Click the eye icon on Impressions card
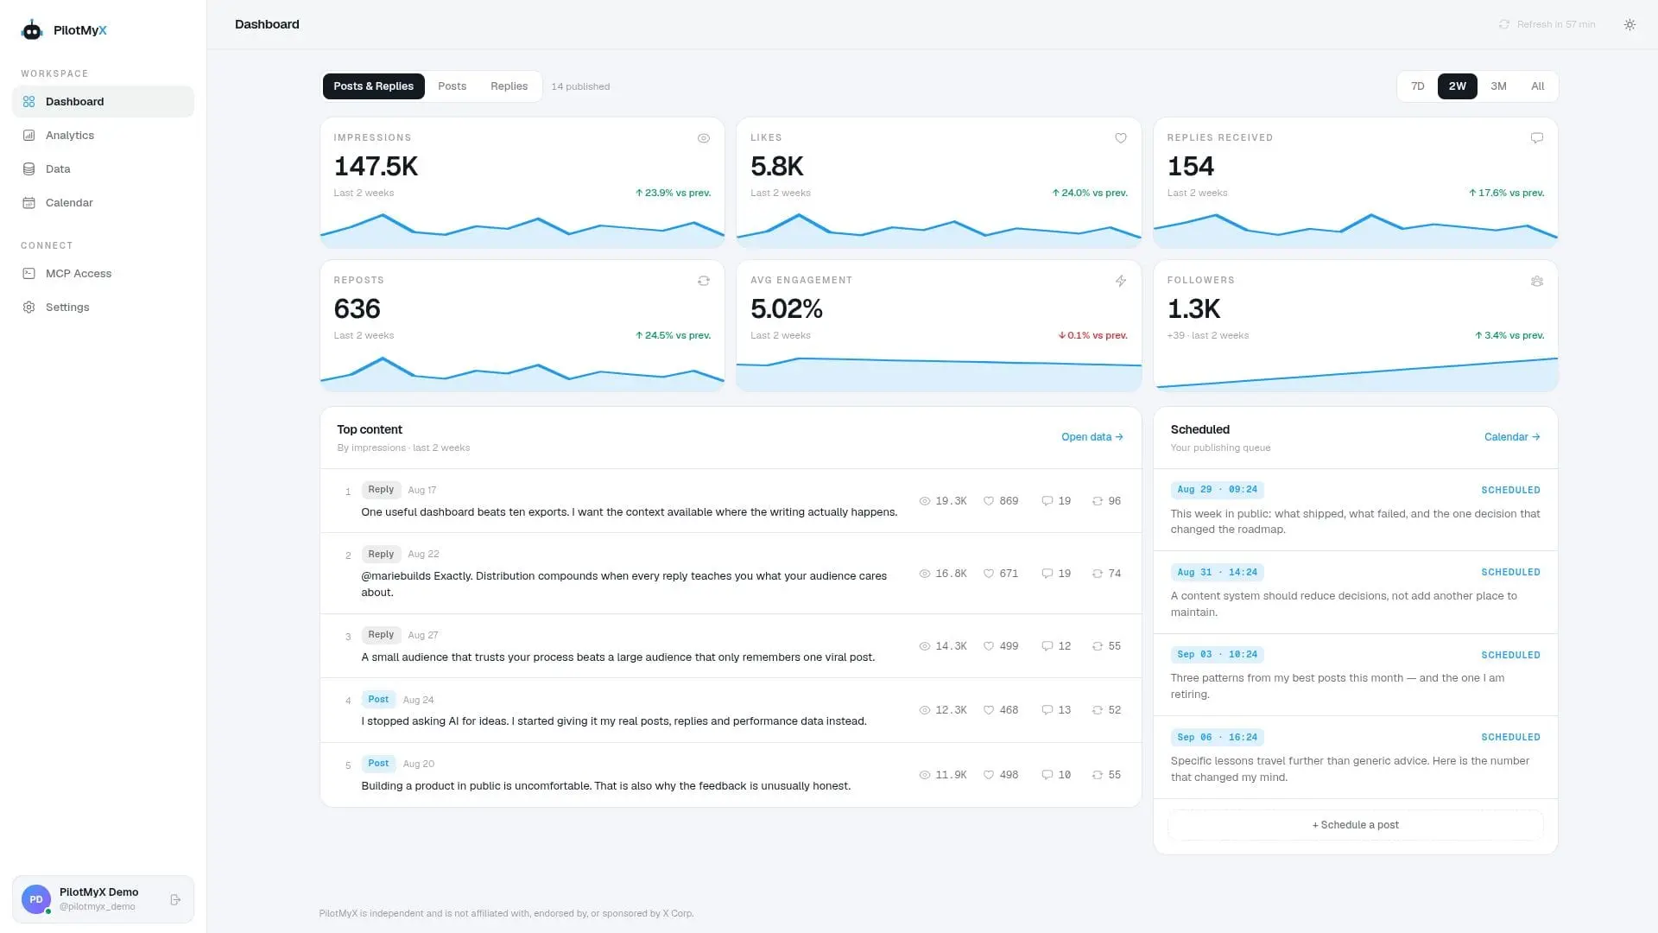The height and width of the screenshot is (933, 1658). coord(704,138)
